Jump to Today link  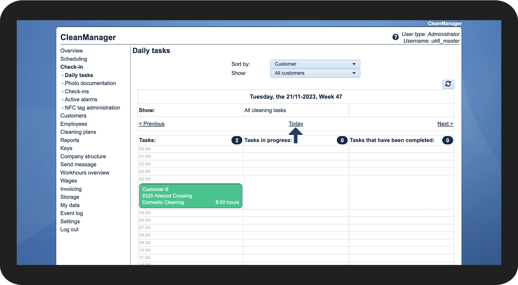coord(296,124)
